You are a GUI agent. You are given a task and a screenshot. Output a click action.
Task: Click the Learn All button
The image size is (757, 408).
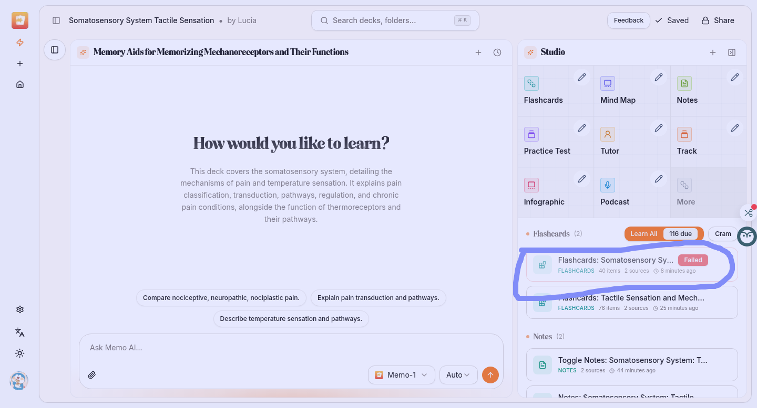643,234
